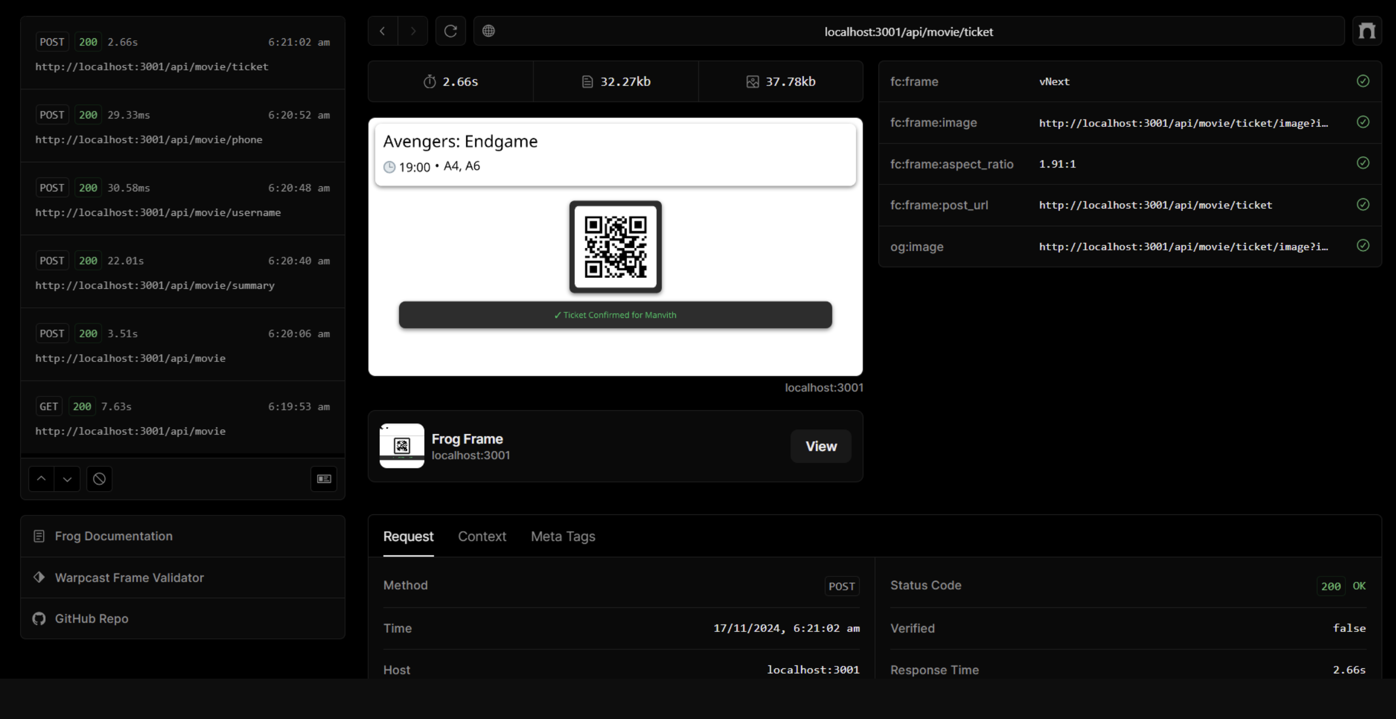The height and width of the screenshot is (719, 1396).
Task: Click the Response Time value 2.66s
Action: [1349, 670]
